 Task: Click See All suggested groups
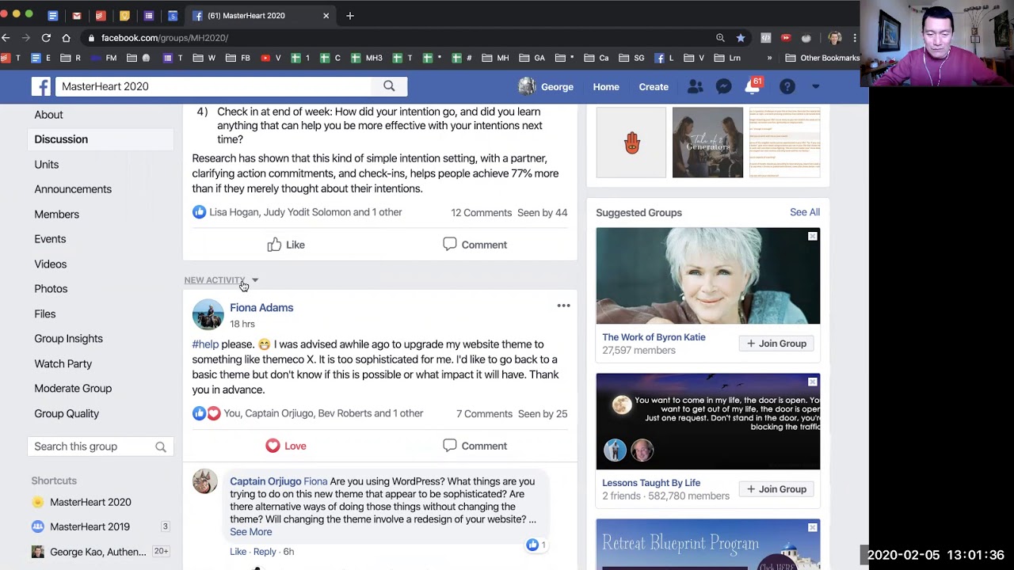coord(804,212)
